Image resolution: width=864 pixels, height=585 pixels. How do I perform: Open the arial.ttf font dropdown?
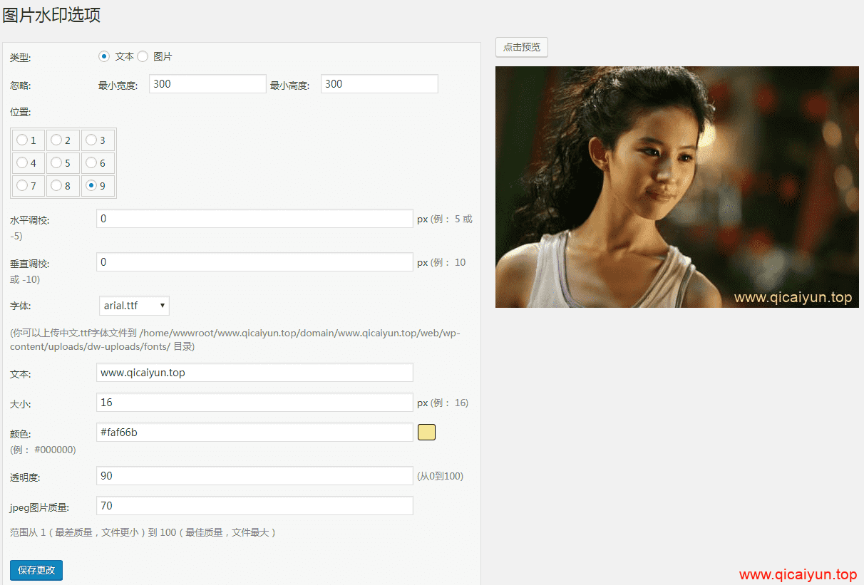[x=134, y=305]
